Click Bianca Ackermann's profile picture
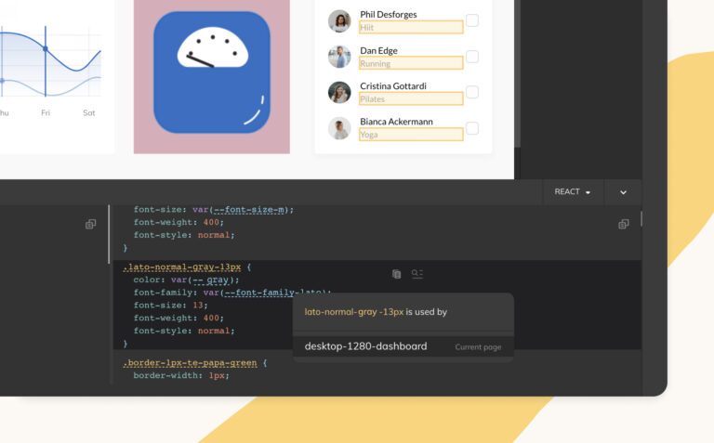The width and height of the screenshot is (714, 443). (x=339, y=128)
